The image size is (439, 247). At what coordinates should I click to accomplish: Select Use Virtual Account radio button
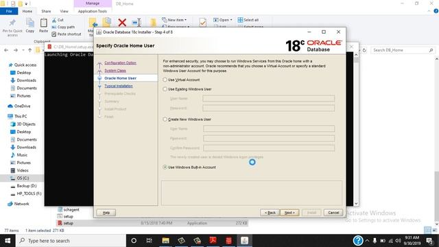tap(165, 80)
